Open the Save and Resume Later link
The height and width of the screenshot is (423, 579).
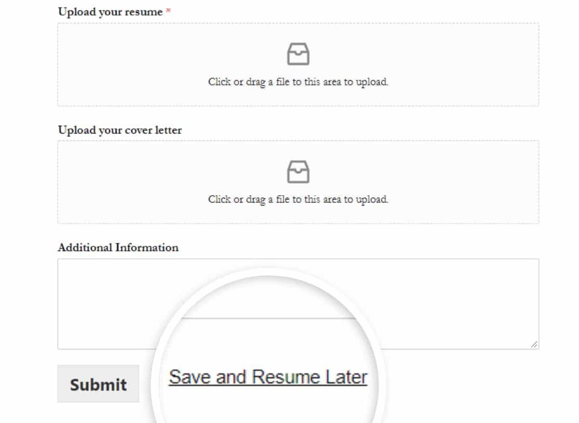(x=268, y=377)
